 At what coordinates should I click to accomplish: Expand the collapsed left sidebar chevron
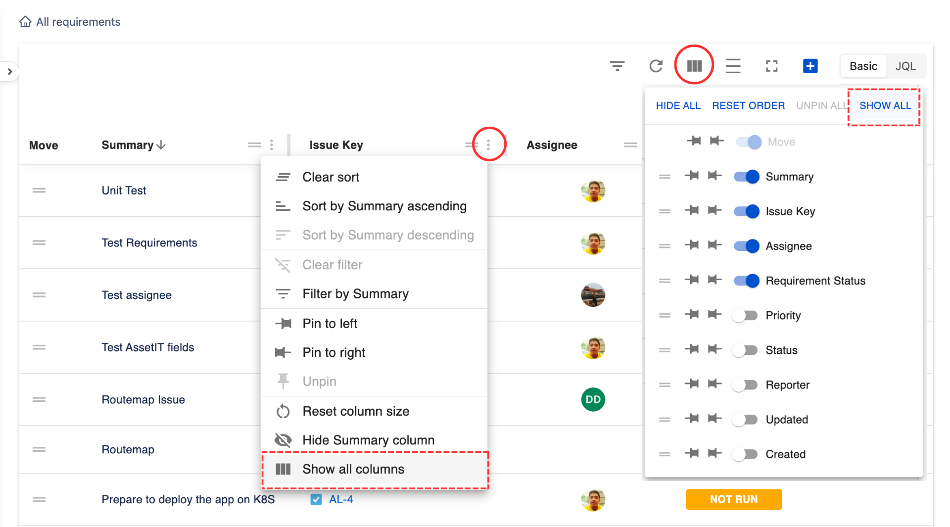point(10,72)
